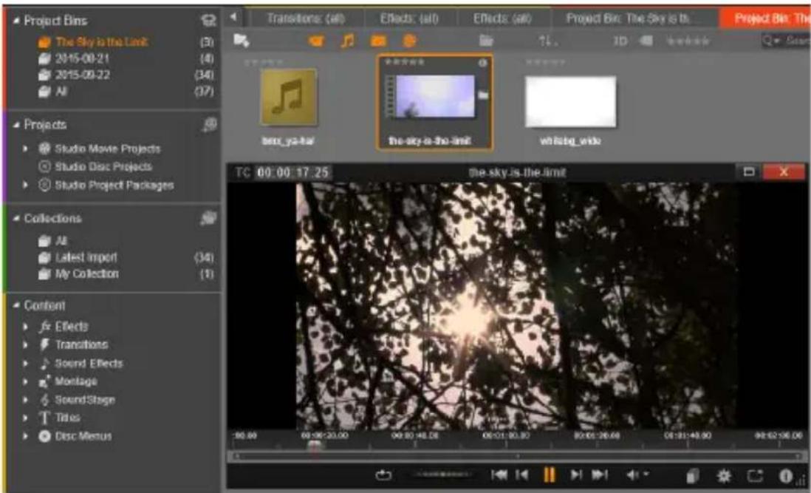The width and height of the screenshot is (811, 493).
Task: Expand the SoundStage category
Action: coord(25,400)
